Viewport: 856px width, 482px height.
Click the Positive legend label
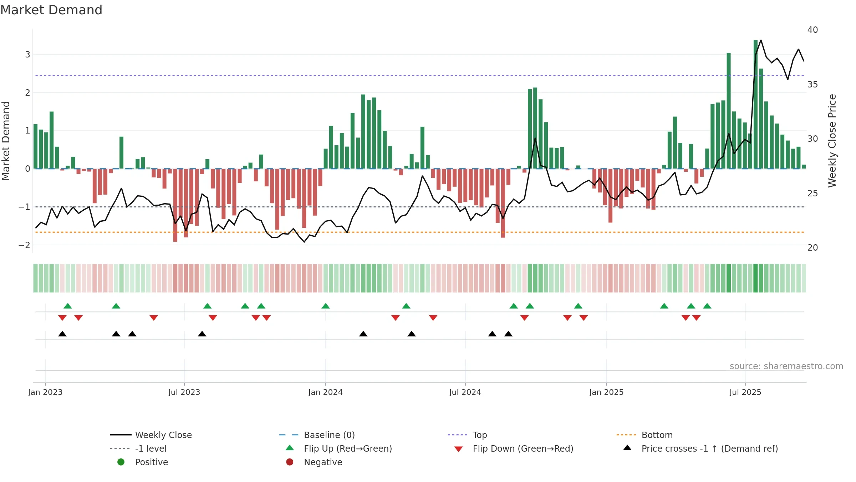[151, 462]
